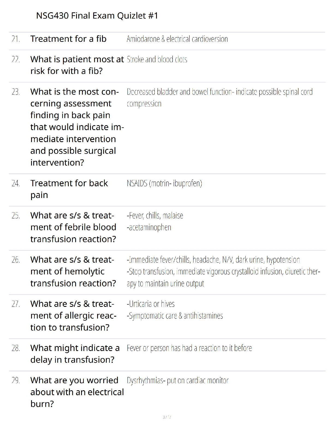The height and width of the screenshot is (432, 334).
Task: Select the term Treatment for a fib
Action: point(68,39)
